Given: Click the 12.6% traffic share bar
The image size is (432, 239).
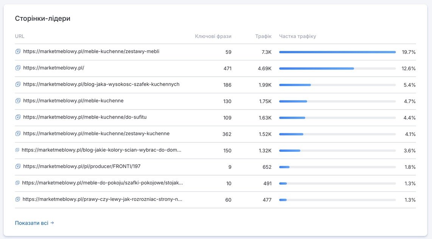Looking at the screenshot, I should point(337,68).
